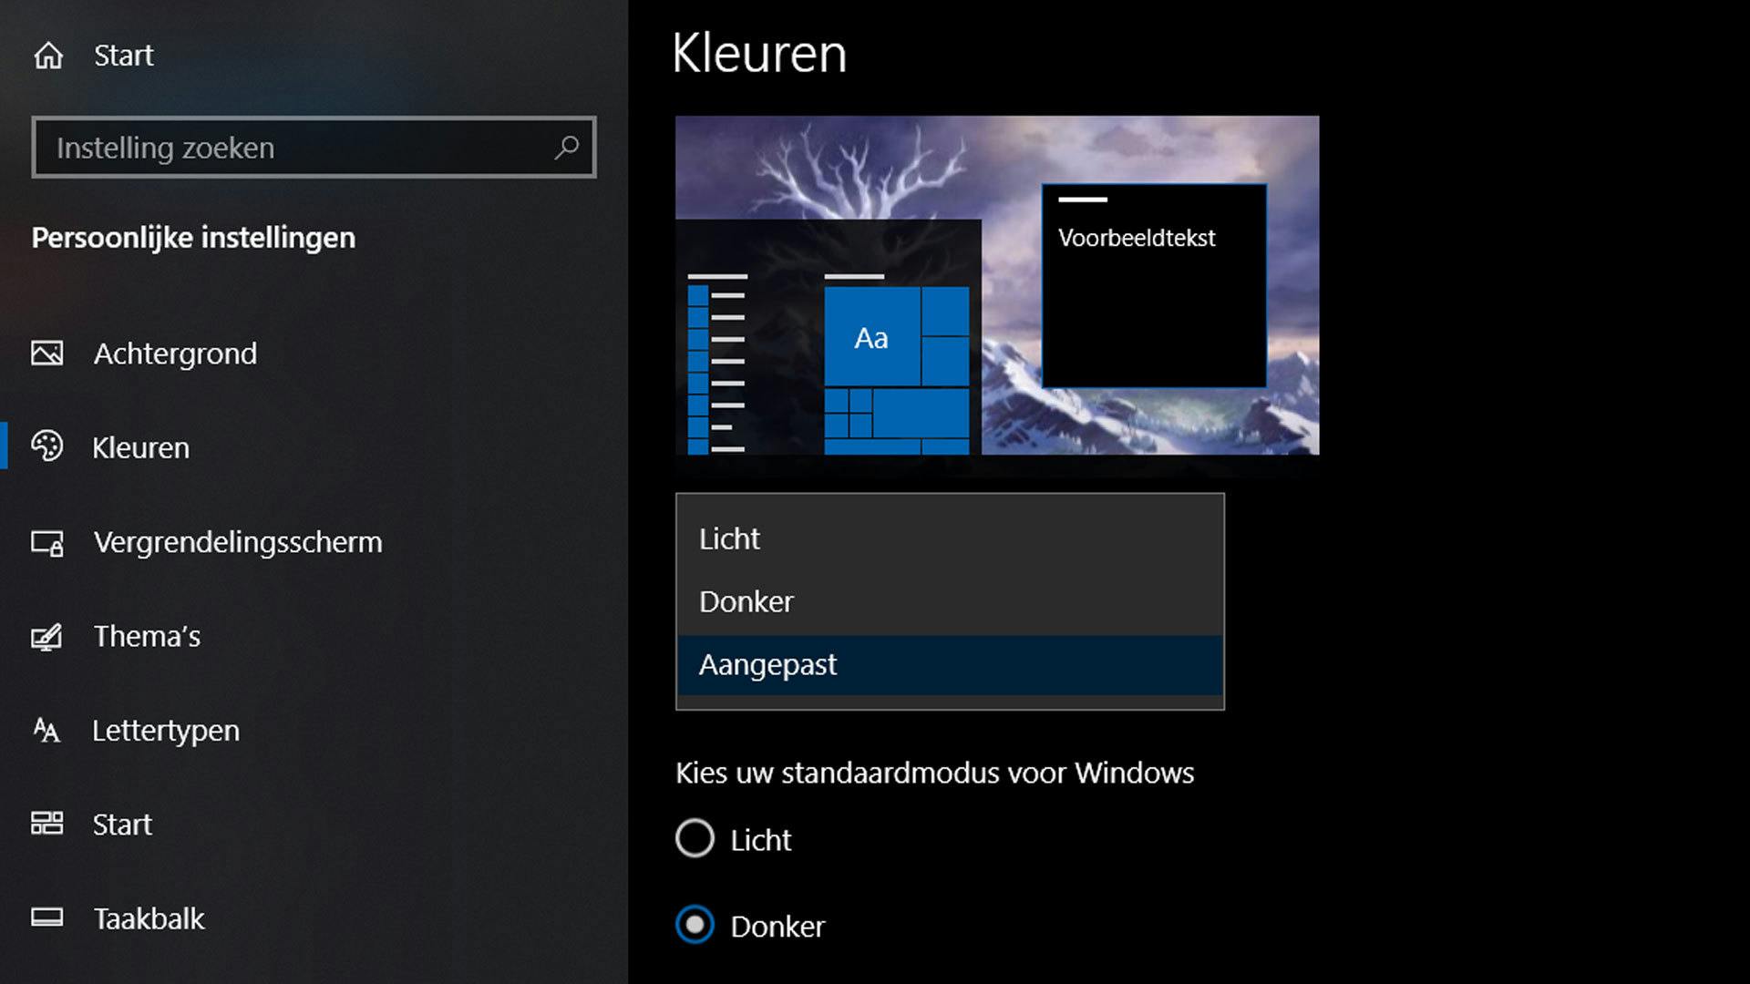Open the Start page in Persoonlijke instellingen
The height and width of the screenshot is (984, 1750).
point(121,825)
